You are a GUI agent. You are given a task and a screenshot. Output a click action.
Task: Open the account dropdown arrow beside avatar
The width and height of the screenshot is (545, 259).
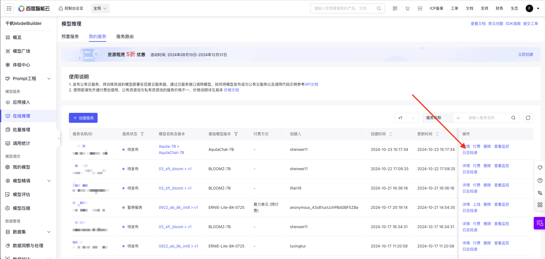pos(538,9)
